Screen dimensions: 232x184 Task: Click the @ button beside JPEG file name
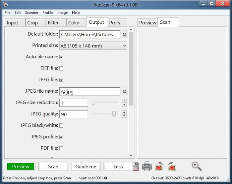124,92
